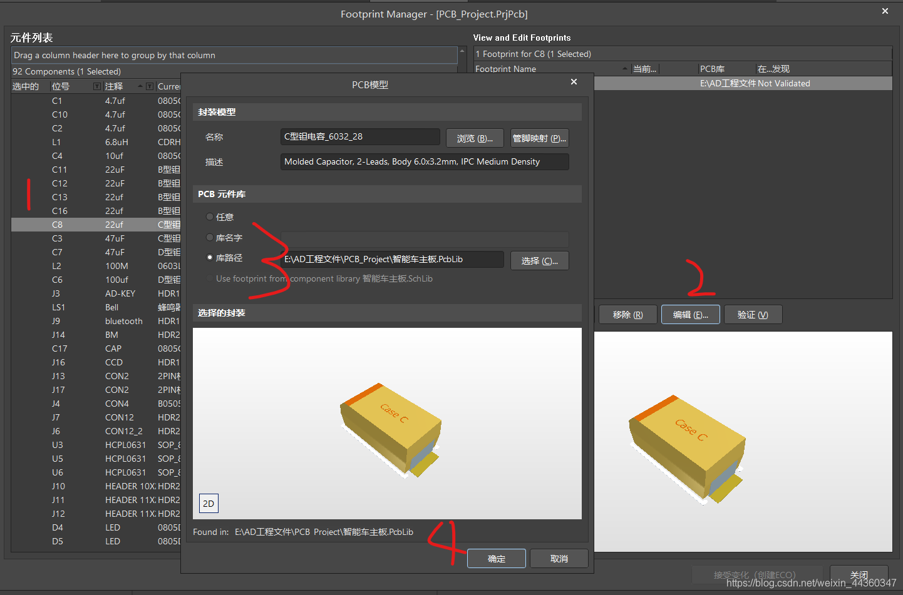Click the 浏览 (B)... button
The height and width of the screenshot is (595, 903).
coord(475,138)
